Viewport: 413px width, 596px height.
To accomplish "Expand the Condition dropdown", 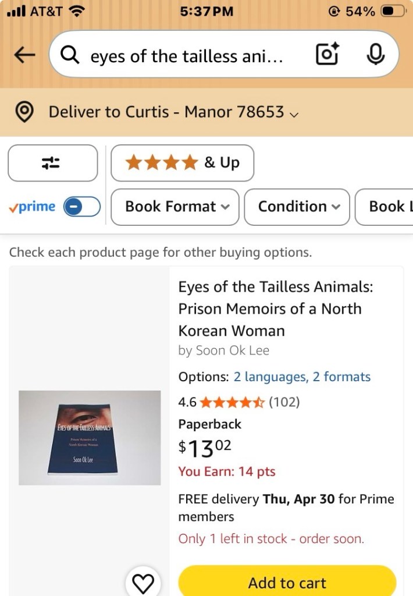I will [297, 207].
